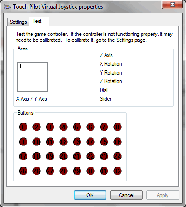
Task: Close the joystick properties window
Action: pos(173,4)
